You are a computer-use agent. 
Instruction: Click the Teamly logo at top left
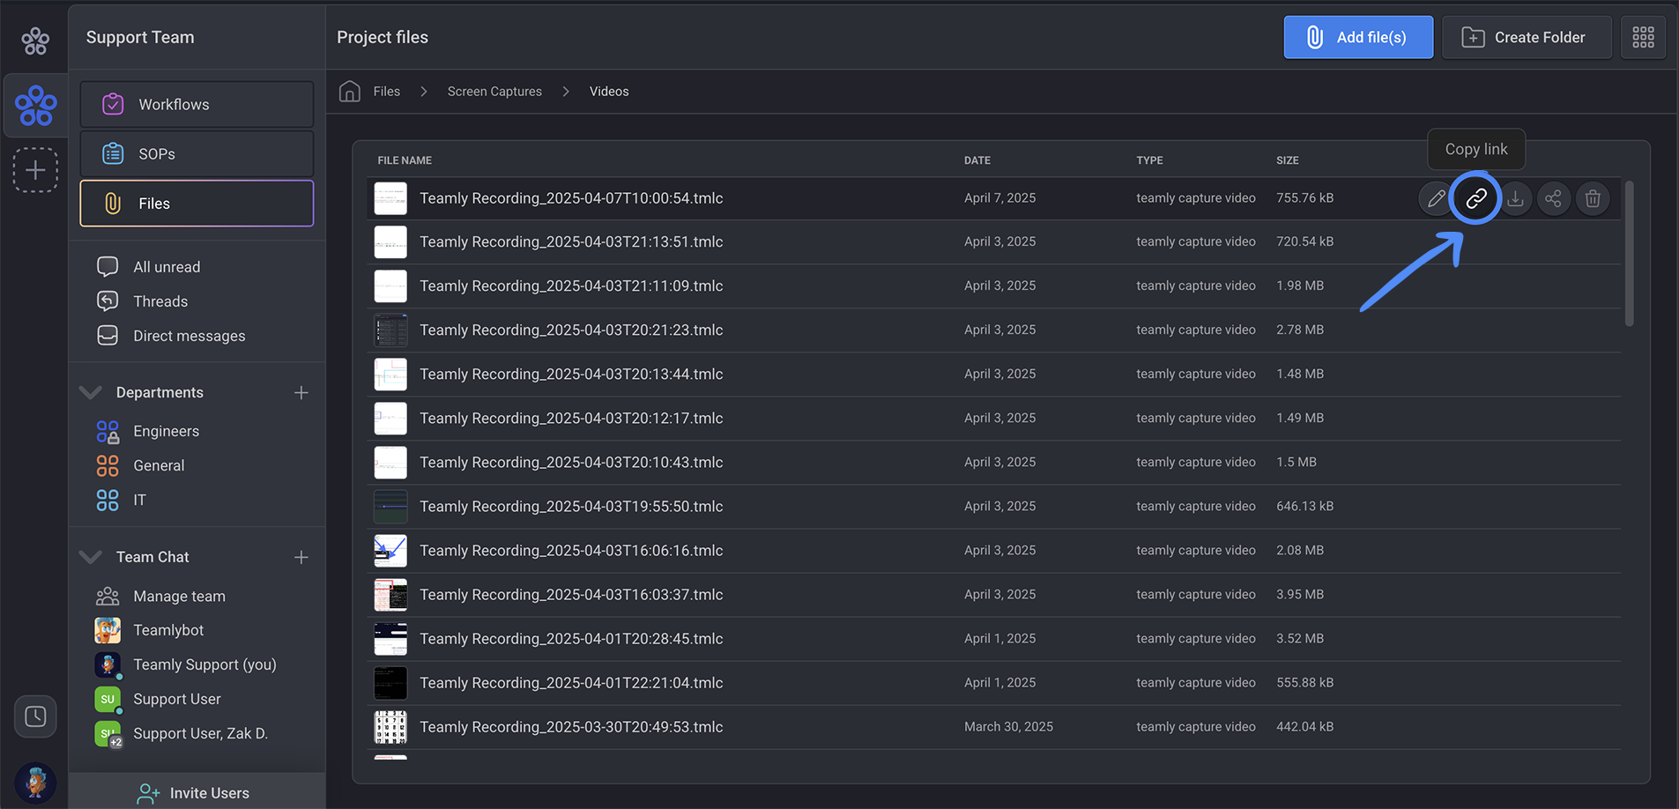pyautogui.click(x=35, y=40)
